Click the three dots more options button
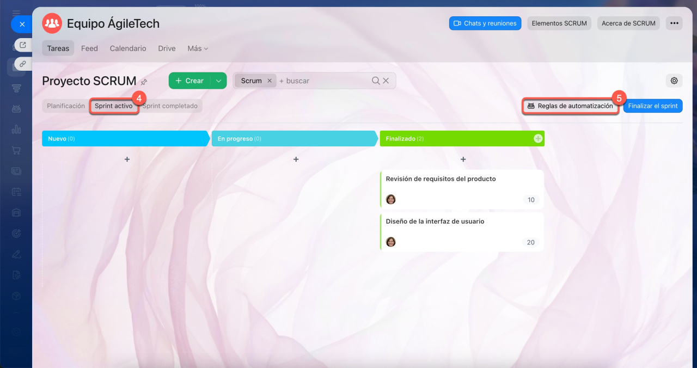The image size is (697, 368). [674, 23]
